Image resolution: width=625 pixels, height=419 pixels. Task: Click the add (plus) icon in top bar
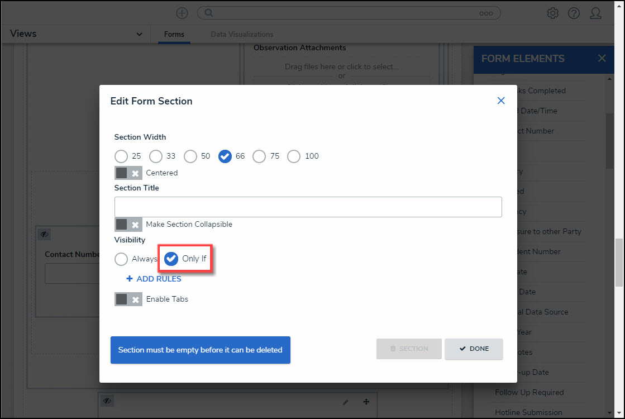(182, 13)
